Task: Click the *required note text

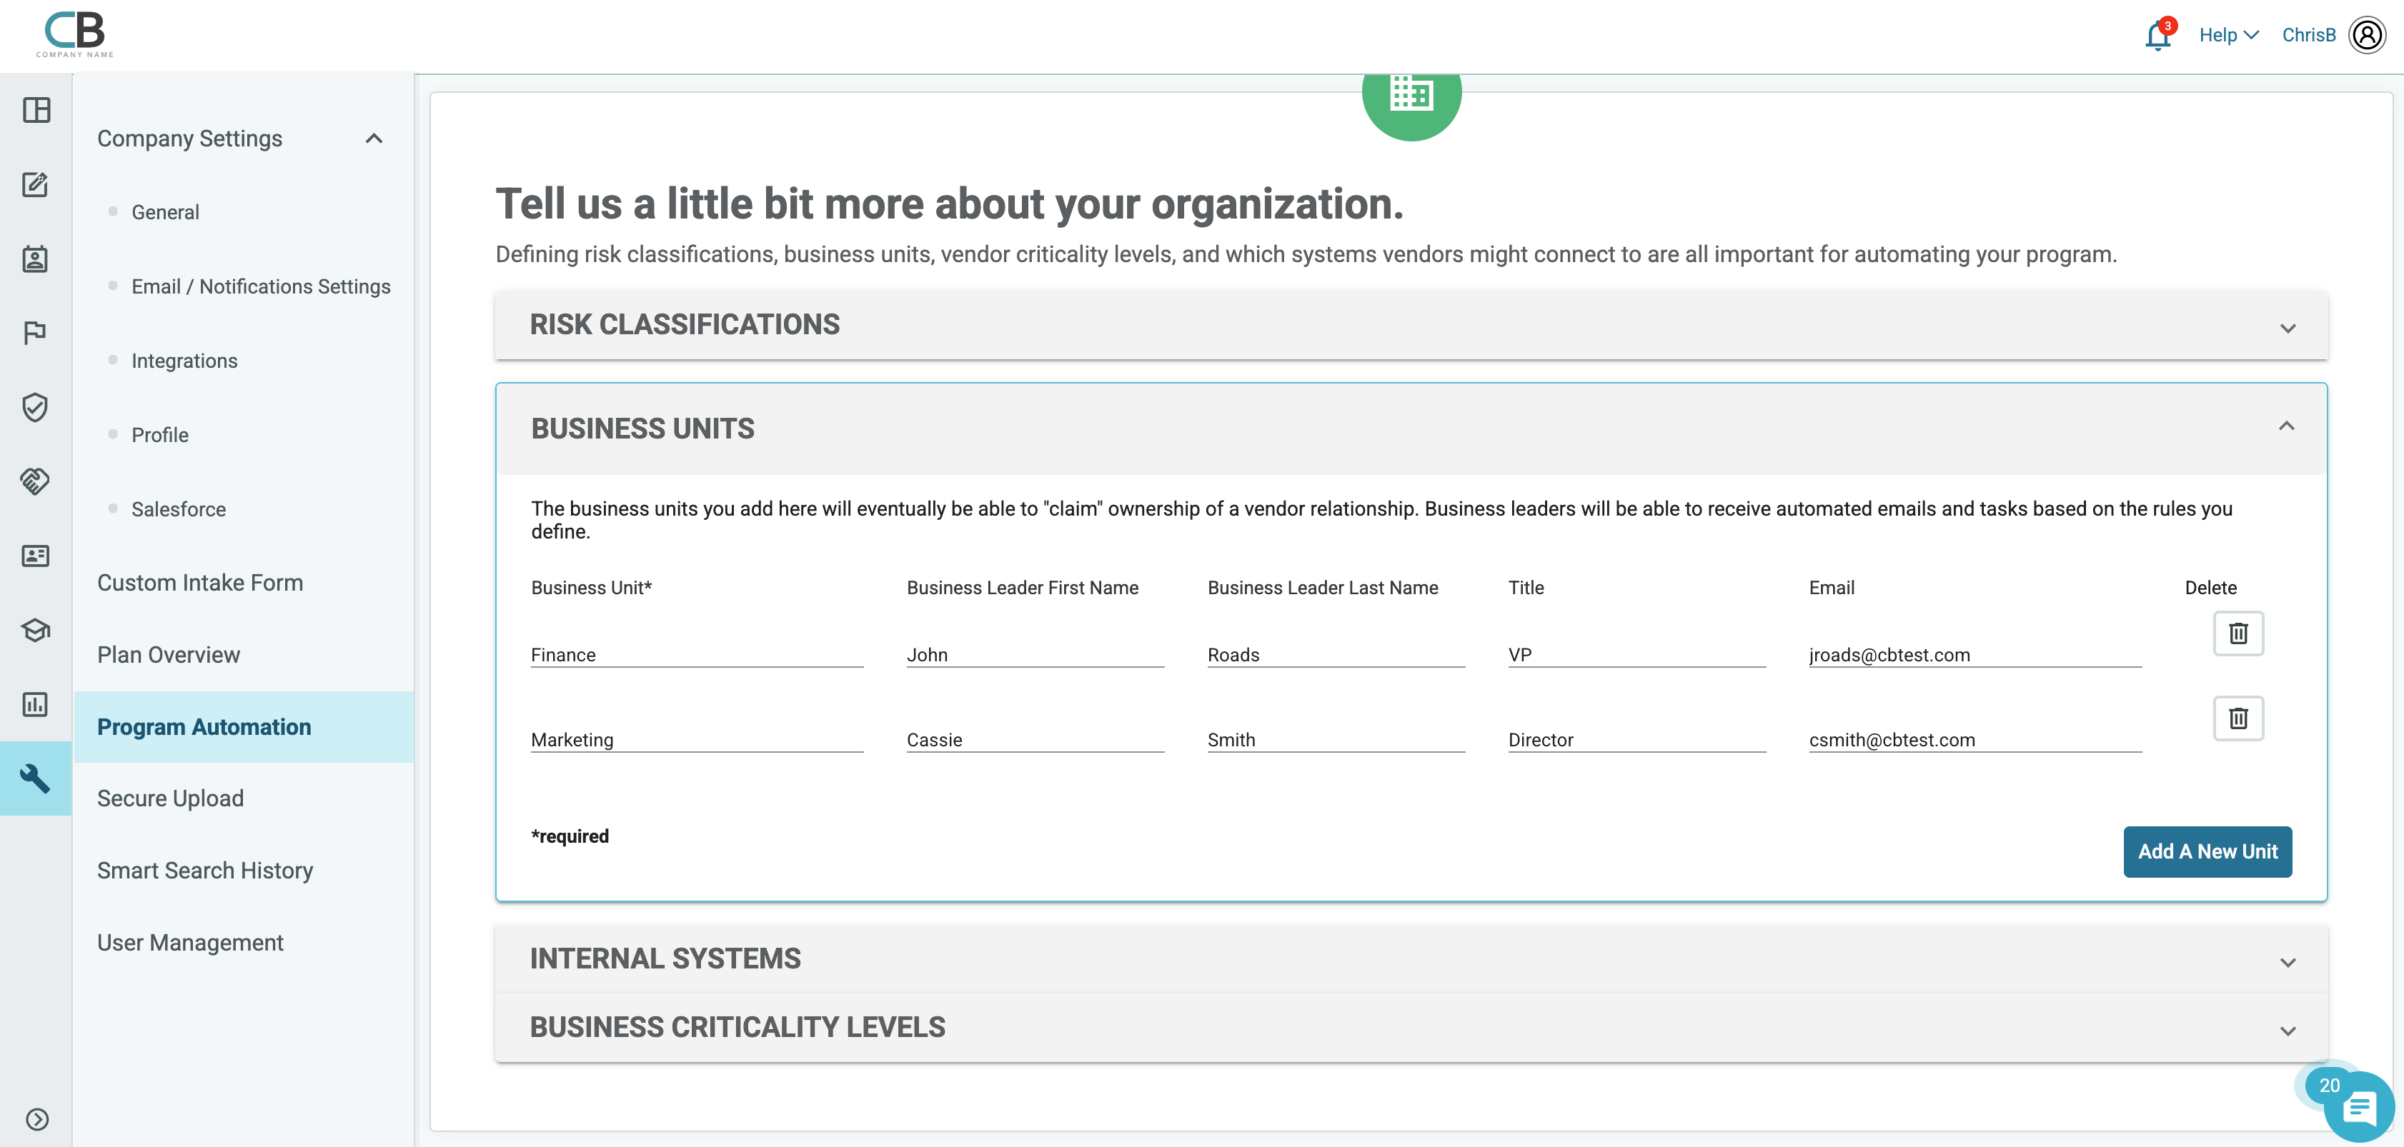Action: point(570,836)
